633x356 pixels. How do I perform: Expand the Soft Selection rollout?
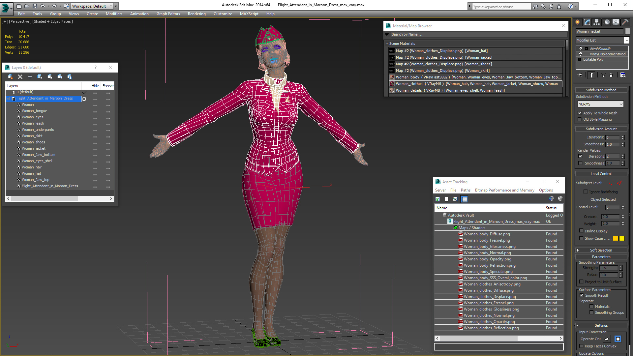pos(601,250)
